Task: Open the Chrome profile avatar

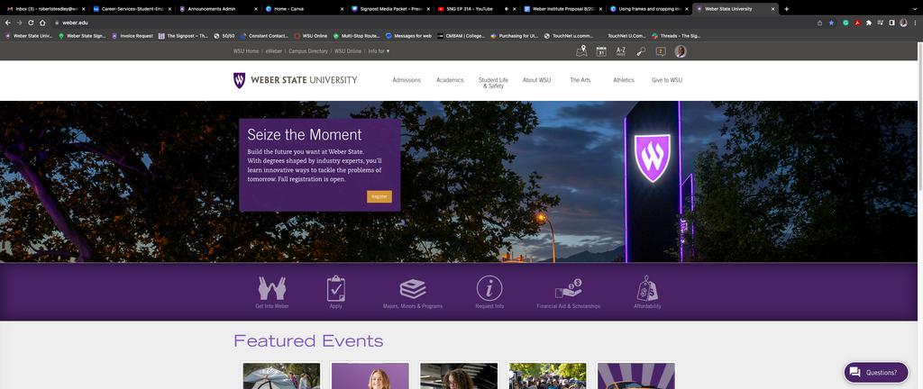Action: 903,23
